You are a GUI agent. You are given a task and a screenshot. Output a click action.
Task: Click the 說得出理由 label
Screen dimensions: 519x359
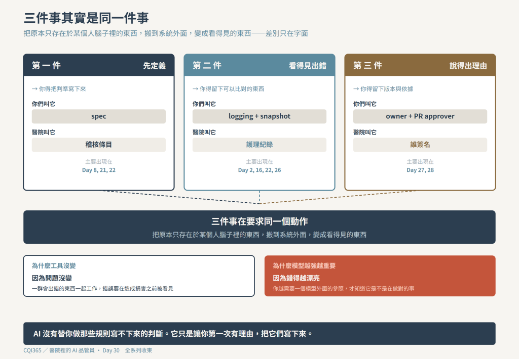pyautogui.click(x=468, y=66)
